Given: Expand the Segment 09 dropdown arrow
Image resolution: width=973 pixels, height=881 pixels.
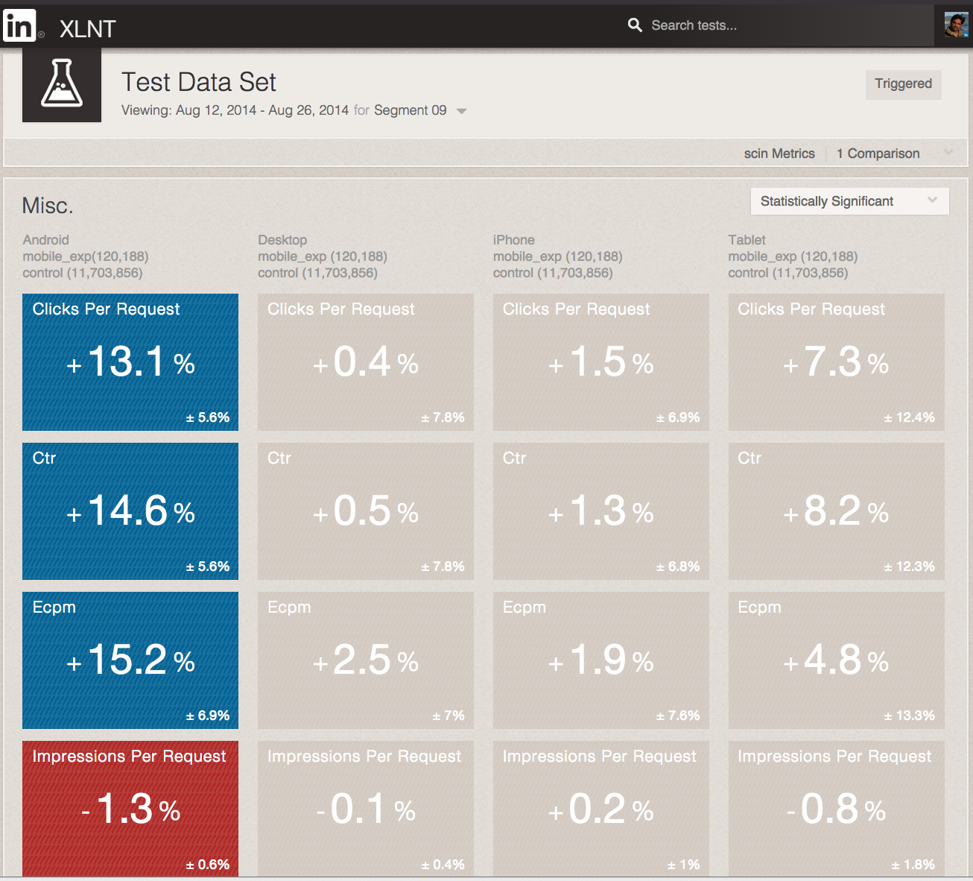Looking at the screenshot, I should [x=462, y=111].
